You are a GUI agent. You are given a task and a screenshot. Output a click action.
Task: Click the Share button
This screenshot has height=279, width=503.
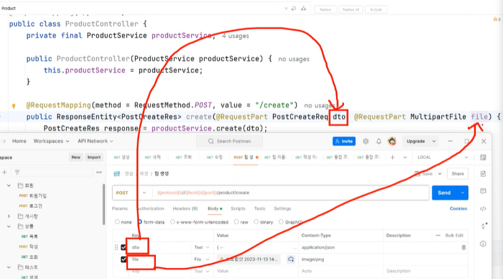point(457,173)
